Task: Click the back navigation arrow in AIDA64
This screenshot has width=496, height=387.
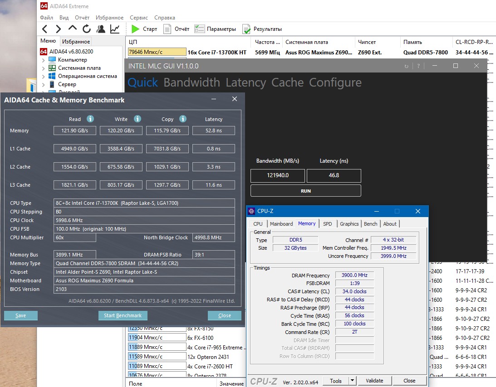Action: pyautogui.click(x=44, y=29)
